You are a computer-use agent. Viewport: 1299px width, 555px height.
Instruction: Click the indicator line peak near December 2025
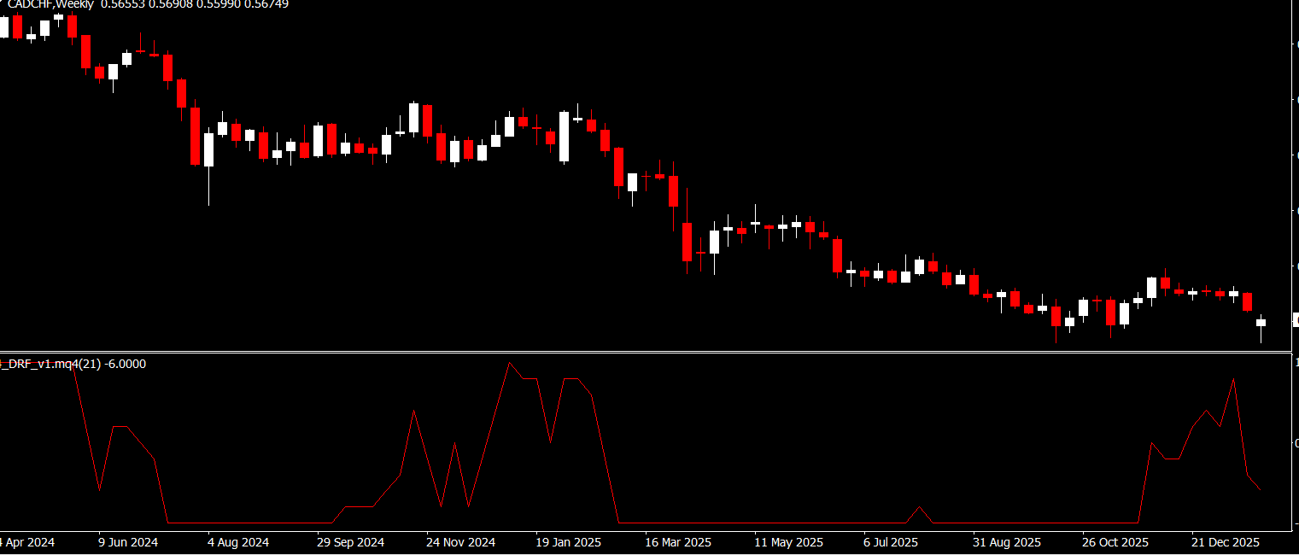click(1233, 378)
